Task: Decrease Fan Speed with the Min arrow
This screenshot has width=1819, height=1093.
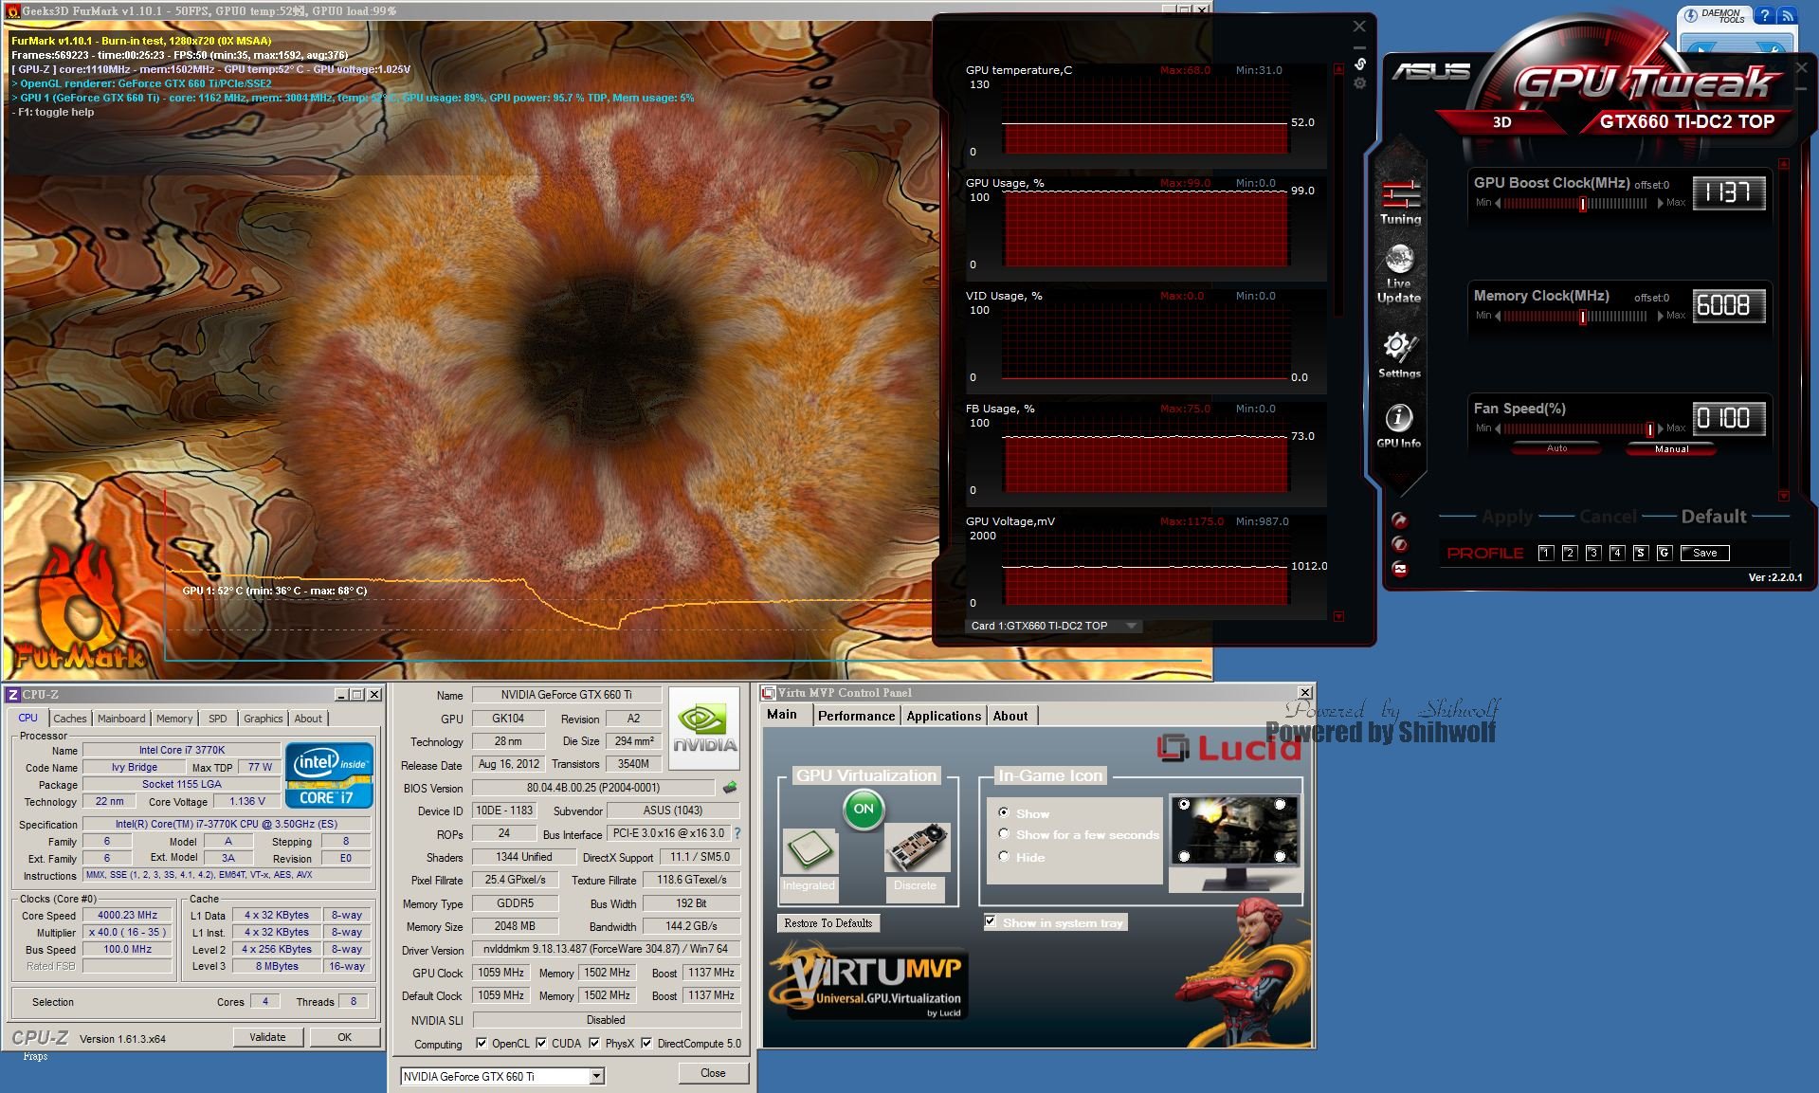Action: click(x=1498, y=429)
